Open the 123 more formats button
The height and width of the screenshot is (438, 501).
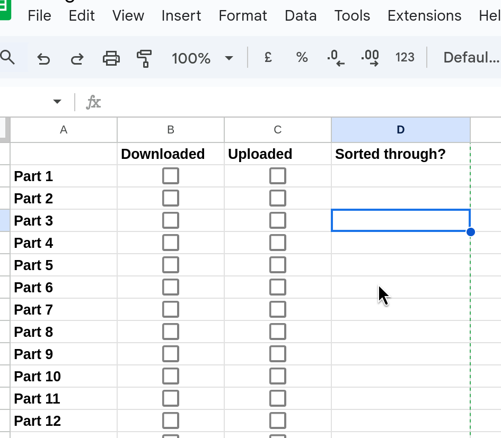(x=405, y=58)
